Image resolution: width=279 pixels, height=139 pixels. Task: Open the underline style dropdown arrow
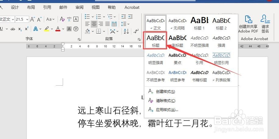coord(7,29)
